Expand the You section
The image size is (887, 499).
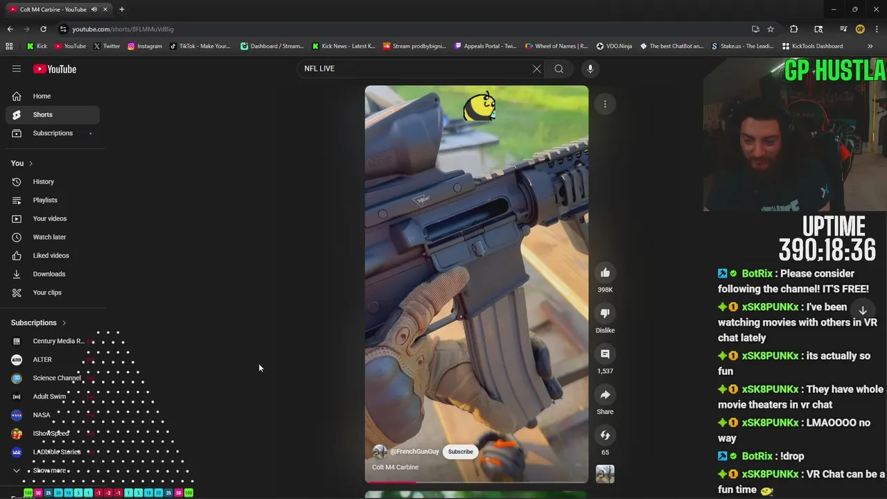pos(22,164)
